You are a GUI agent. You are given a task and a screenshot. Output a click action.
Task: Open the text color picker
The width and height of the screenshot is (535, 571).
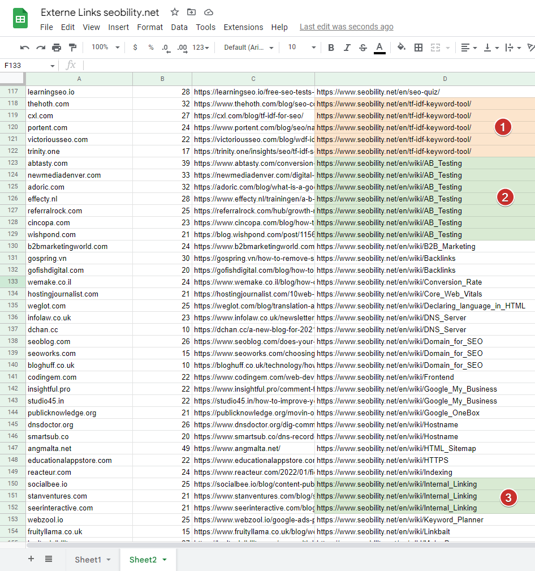[379, 48]
